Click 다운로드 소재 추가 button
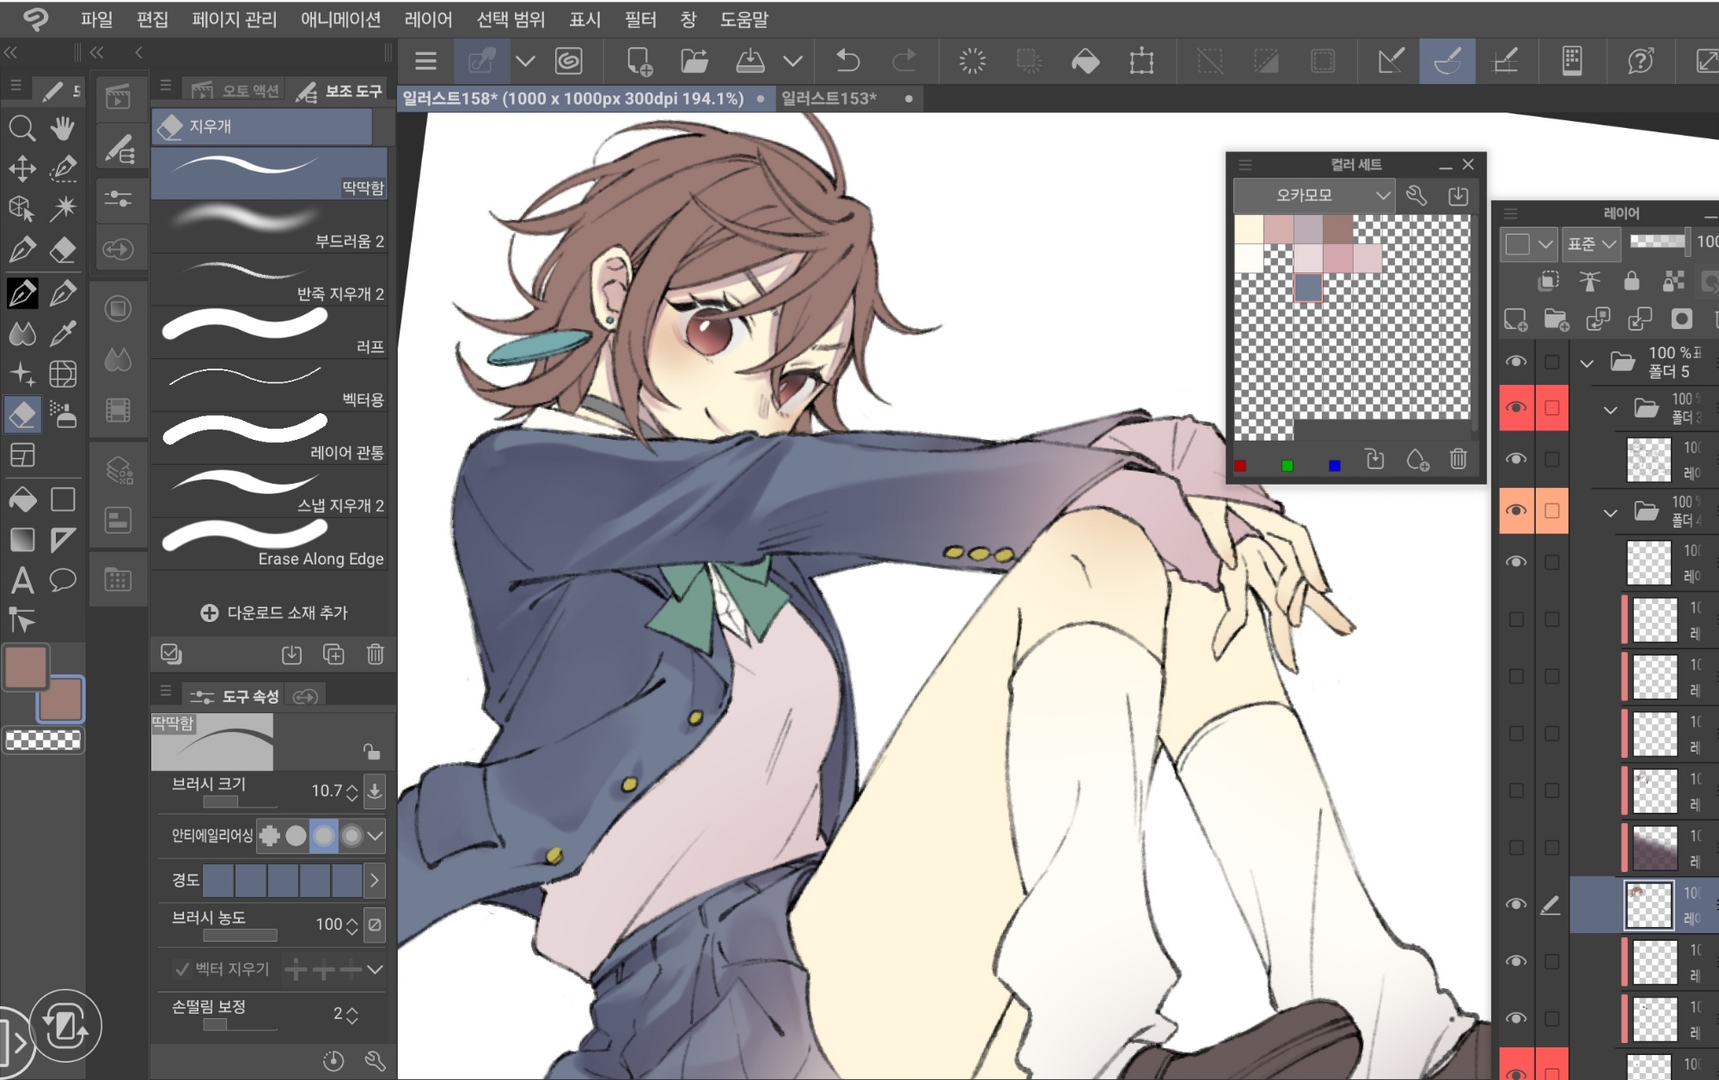Viewport: 1719px width, 1080px height. 273,613
